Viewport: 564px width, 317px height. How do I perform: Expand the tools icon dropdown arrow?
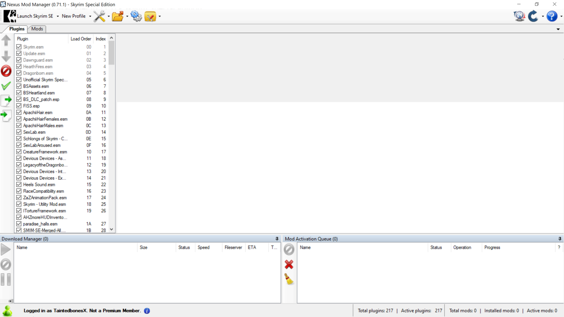coord(109,16)
